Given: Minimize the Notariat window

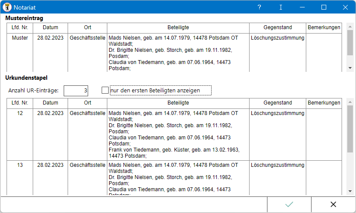Looking at the screenshot, I should pyautogui.click(x=302, y=7).
